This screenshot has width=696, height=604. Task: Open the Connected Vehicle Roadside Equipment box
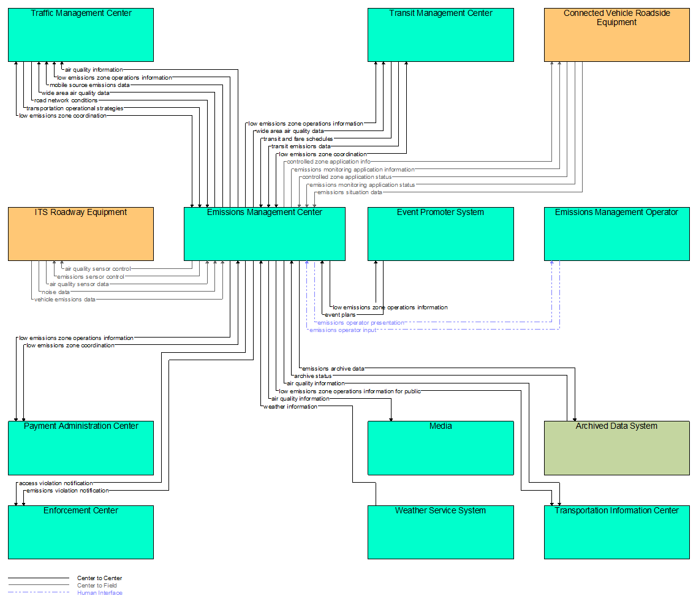(x=616, y=35)
